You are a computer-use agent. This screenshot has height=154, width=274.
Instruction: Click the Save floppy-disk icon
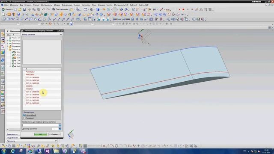coord(24,9)
